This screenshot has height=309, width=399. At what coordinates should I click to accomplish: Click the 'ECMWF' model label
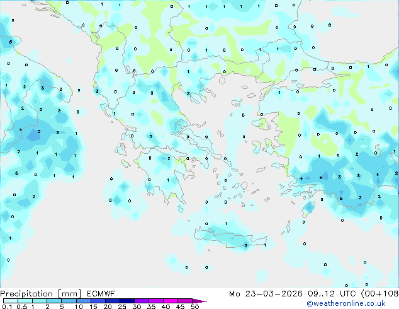click(101, 294)
